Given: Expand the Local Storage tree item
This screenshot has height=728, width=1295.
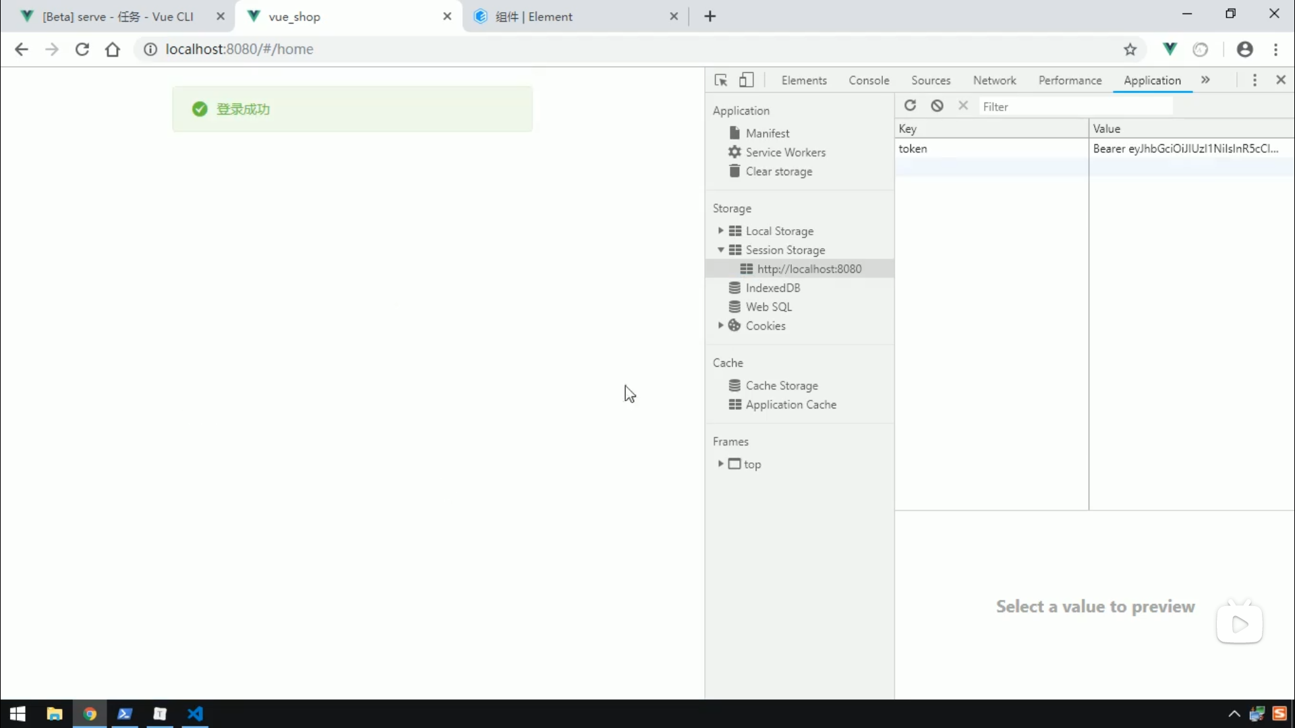Looking at the screenshot, I should [720, 231].
